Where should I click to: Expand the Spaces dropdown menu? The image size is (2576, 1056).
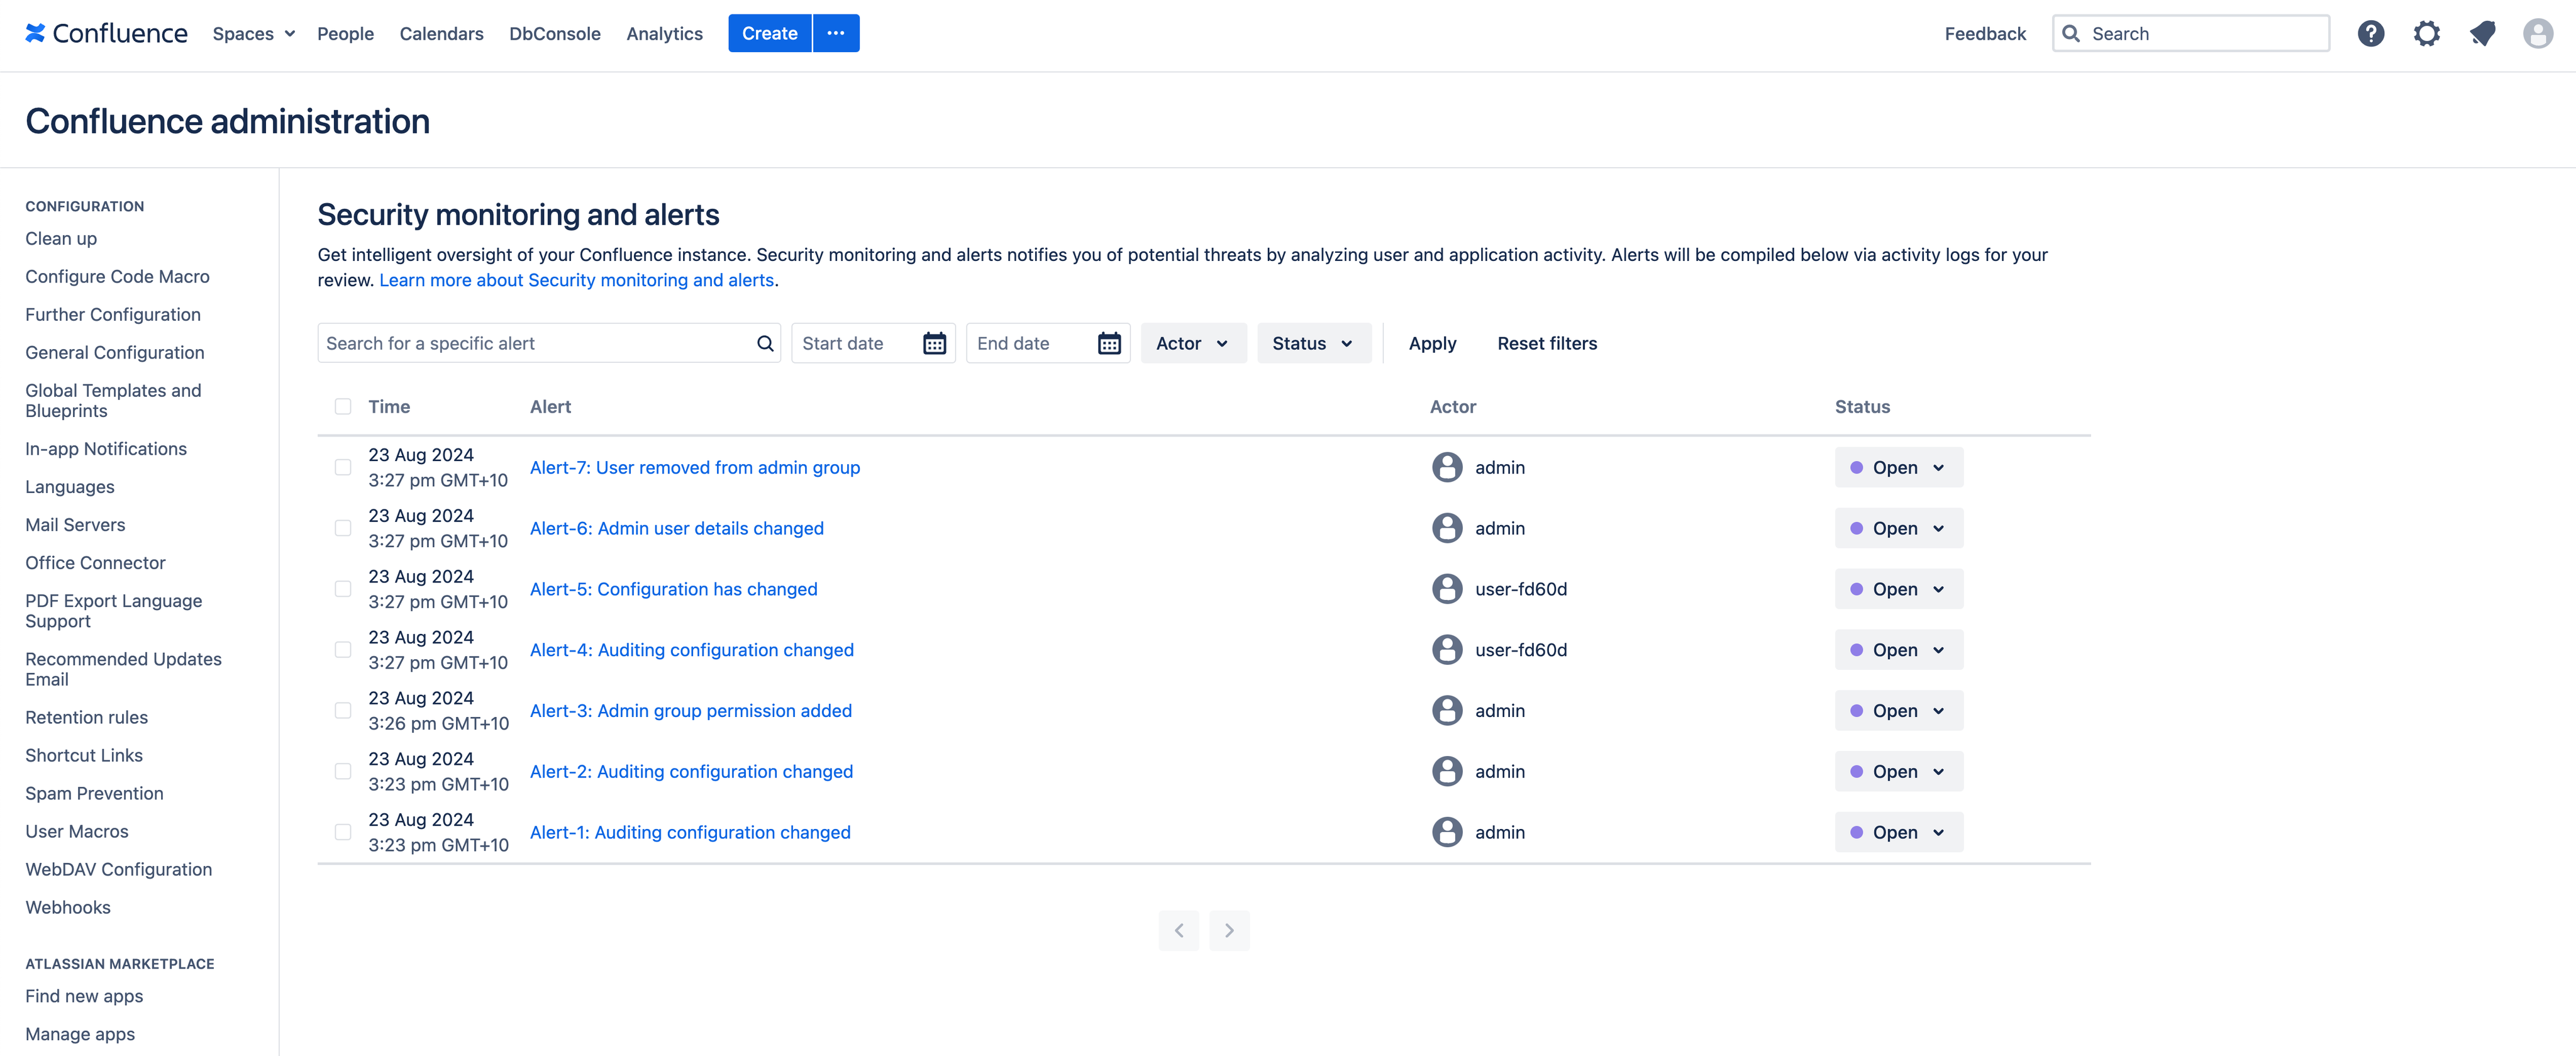(254, 33)
